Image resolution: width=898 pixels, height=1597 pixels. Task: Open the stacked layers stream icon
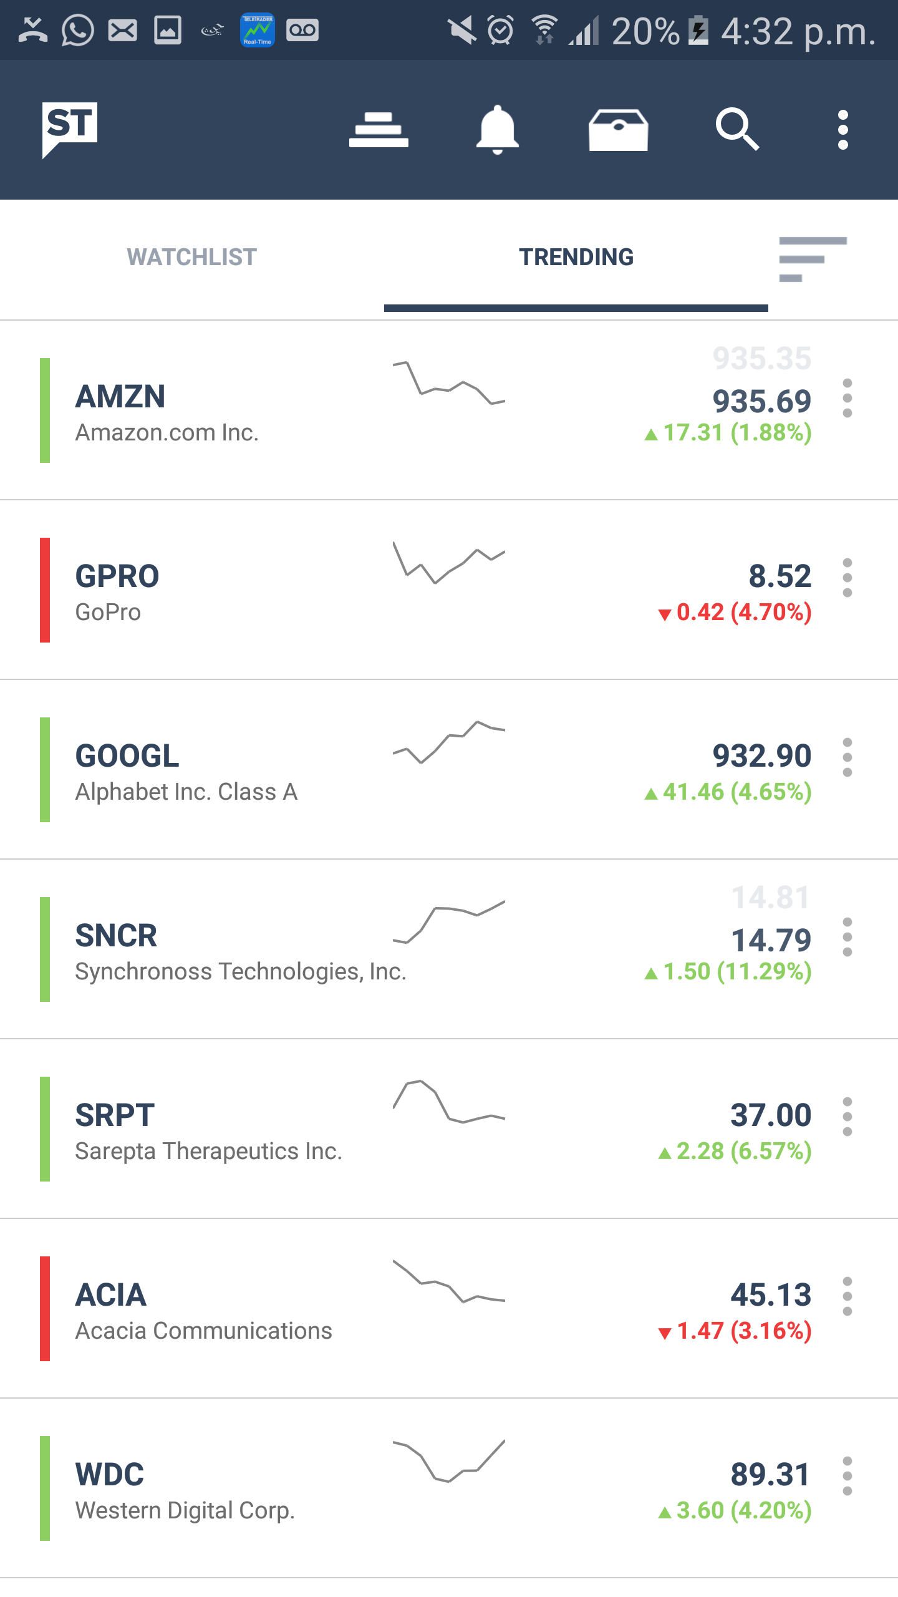(379, 130)
